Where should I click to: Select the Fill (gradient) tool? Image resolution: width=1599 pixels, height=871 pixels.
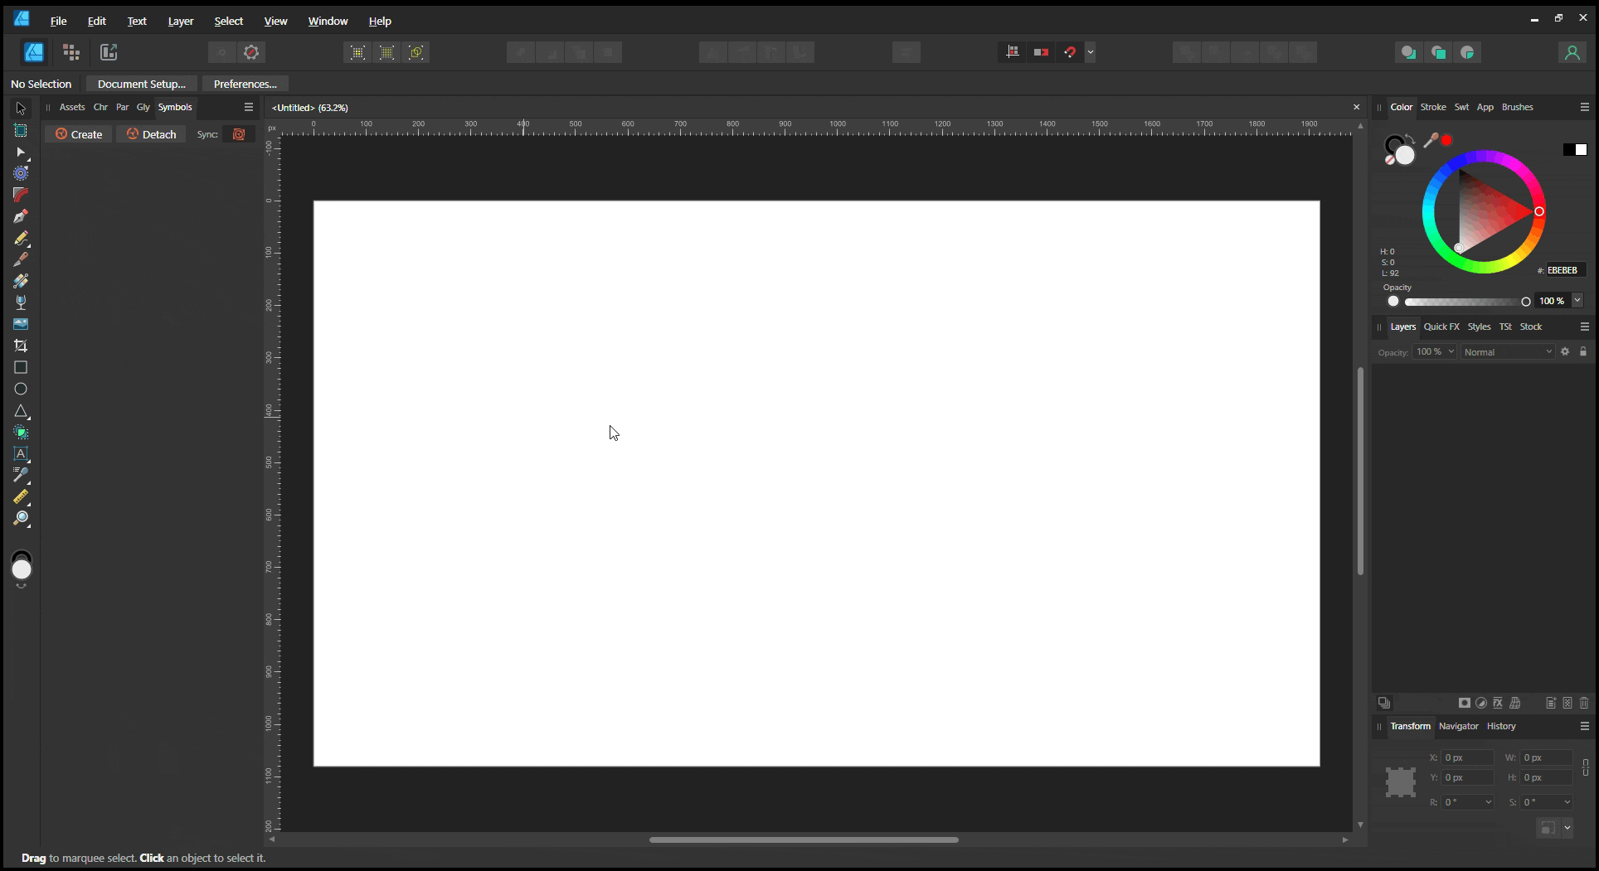[x=21, y=281]
